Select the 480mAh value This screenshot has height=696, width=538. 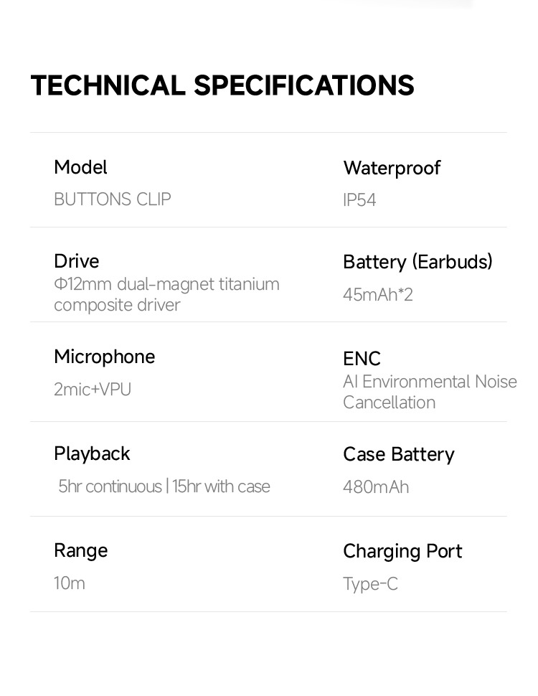pyautogui.click(x=376, y=487)
